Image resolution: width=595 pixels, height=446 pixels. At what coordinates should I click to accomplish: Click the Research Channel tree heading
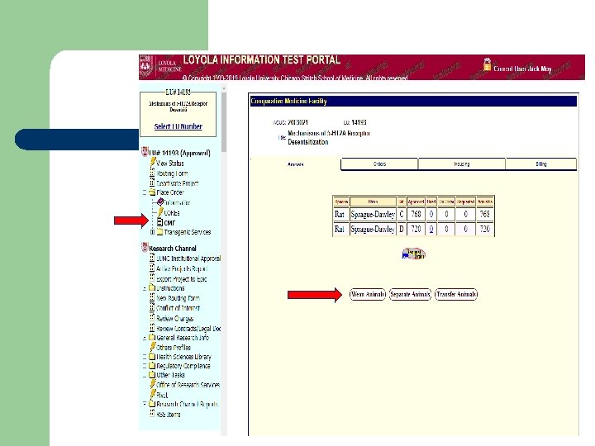tap(172, 249)
